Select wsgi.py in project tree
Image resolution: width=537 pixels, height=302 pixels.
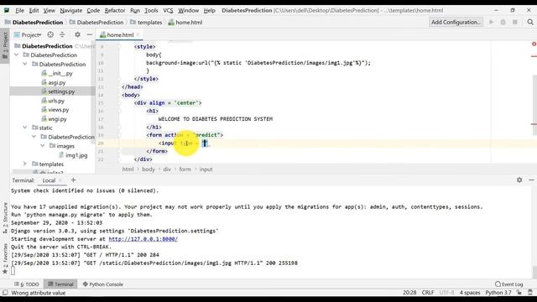pos(54,119)
